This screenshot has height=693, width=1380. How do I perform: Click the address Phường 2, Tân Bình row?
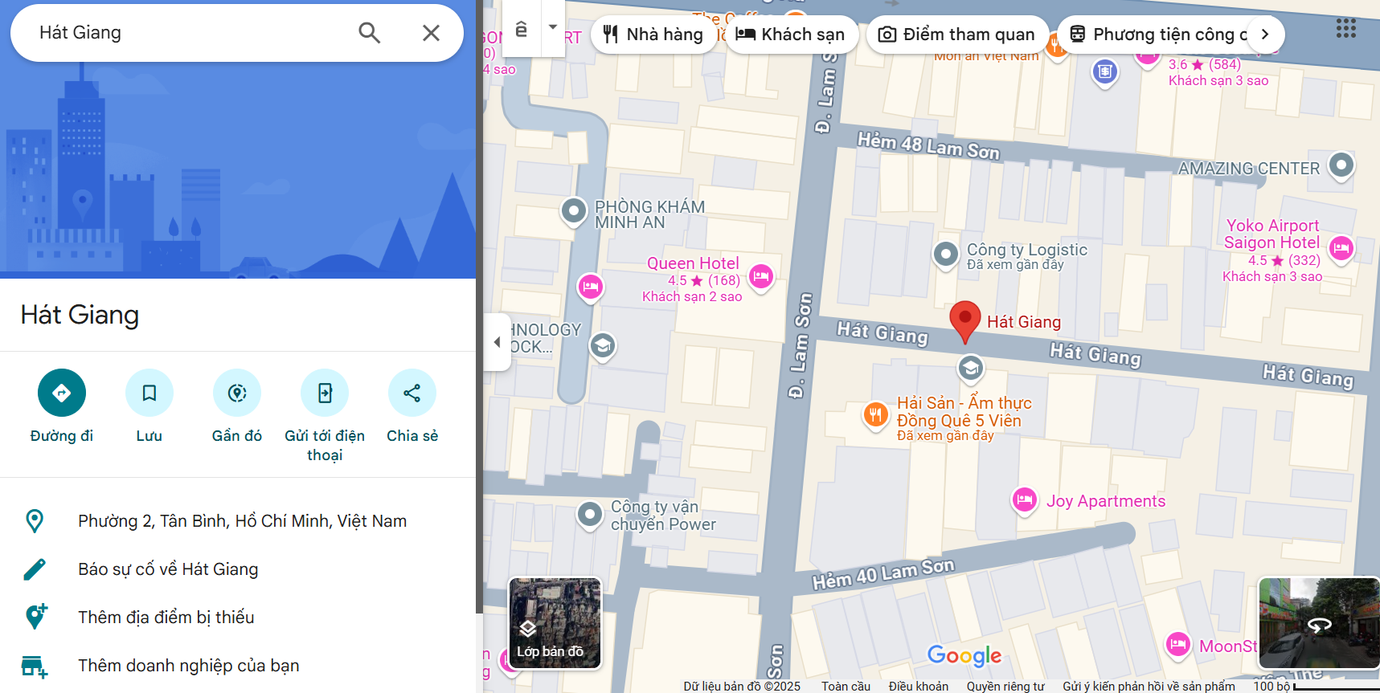pos(238,521)
